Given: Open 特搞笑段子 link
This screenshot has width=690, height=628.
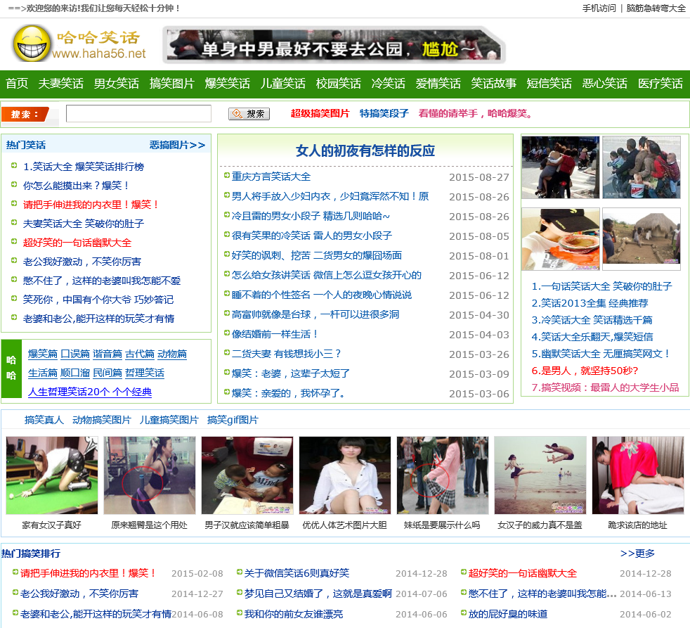Looking at the screenshot, I should click(384, 114).
